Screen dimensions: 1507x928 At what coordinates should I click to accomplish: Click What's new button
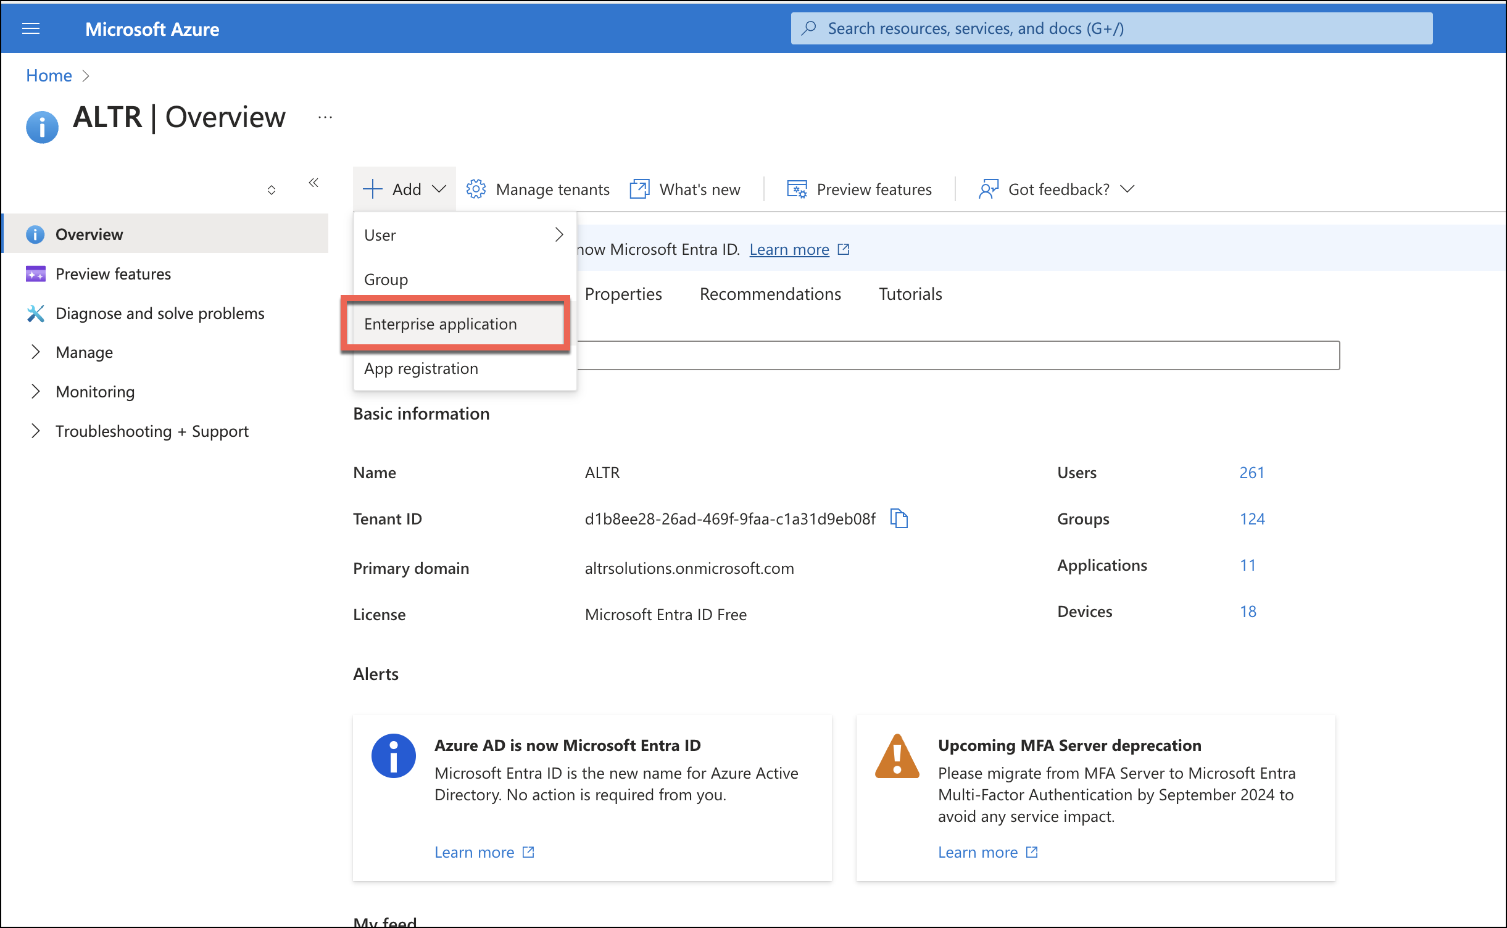tap(685, 189)
